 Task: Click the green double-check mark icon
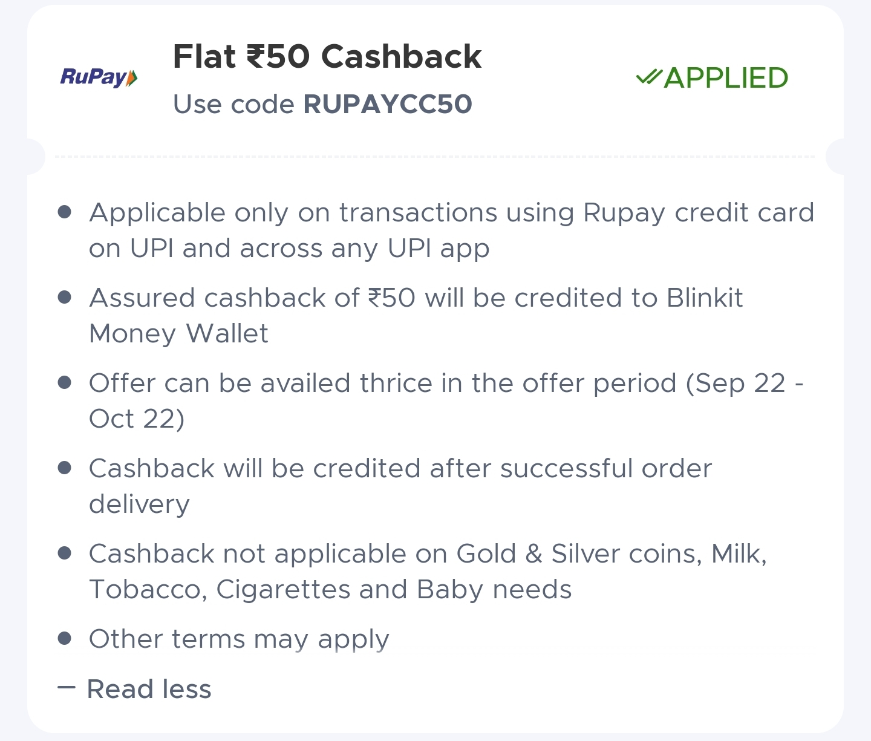click(x=648, y=77)
